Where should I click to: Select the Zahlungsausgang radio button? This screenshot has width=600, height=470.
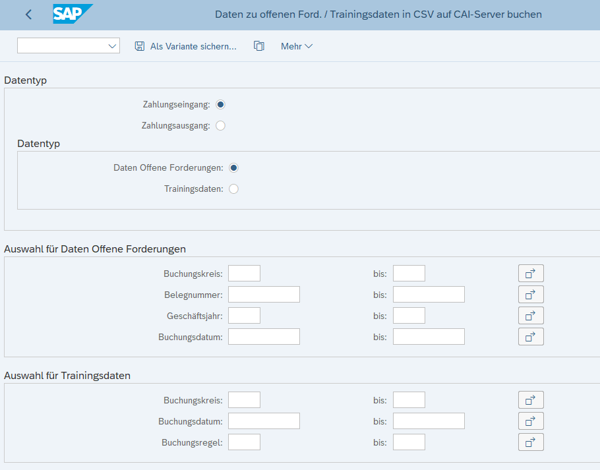pyautogui.click(x=220, y=125)
